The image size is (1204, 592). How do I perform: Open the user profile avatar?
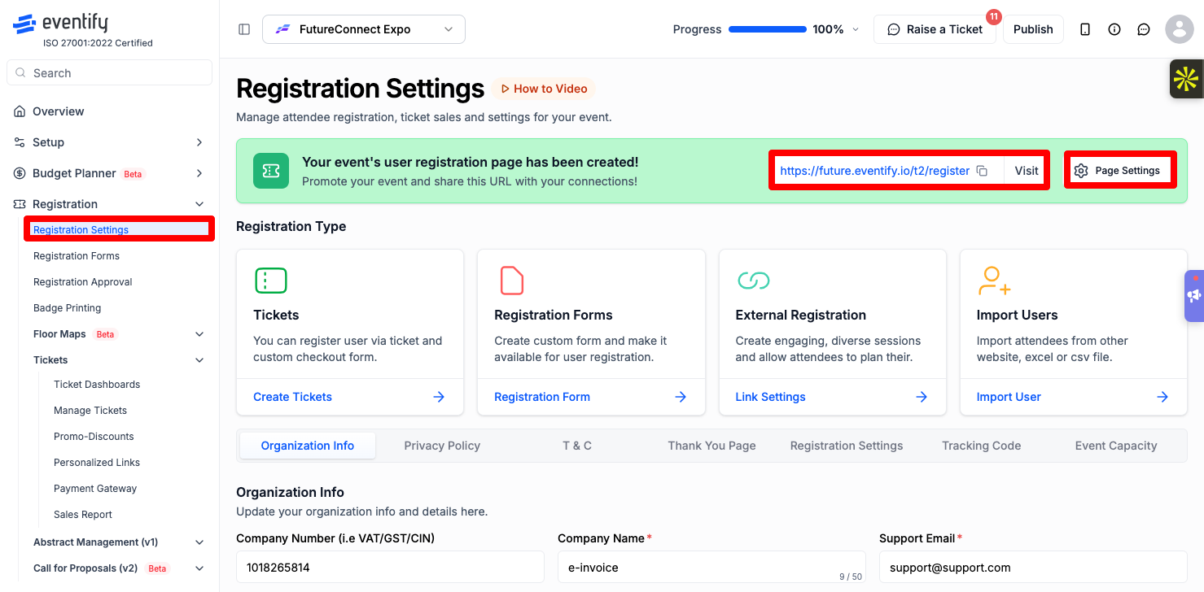point(1180,29)
